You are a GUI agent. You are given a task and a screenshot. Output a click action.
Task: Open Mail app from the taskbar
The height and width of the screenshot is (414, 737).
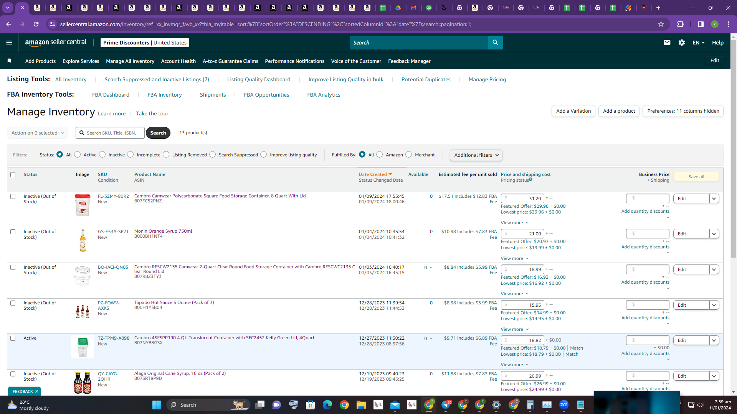click(x=395, y=405)
